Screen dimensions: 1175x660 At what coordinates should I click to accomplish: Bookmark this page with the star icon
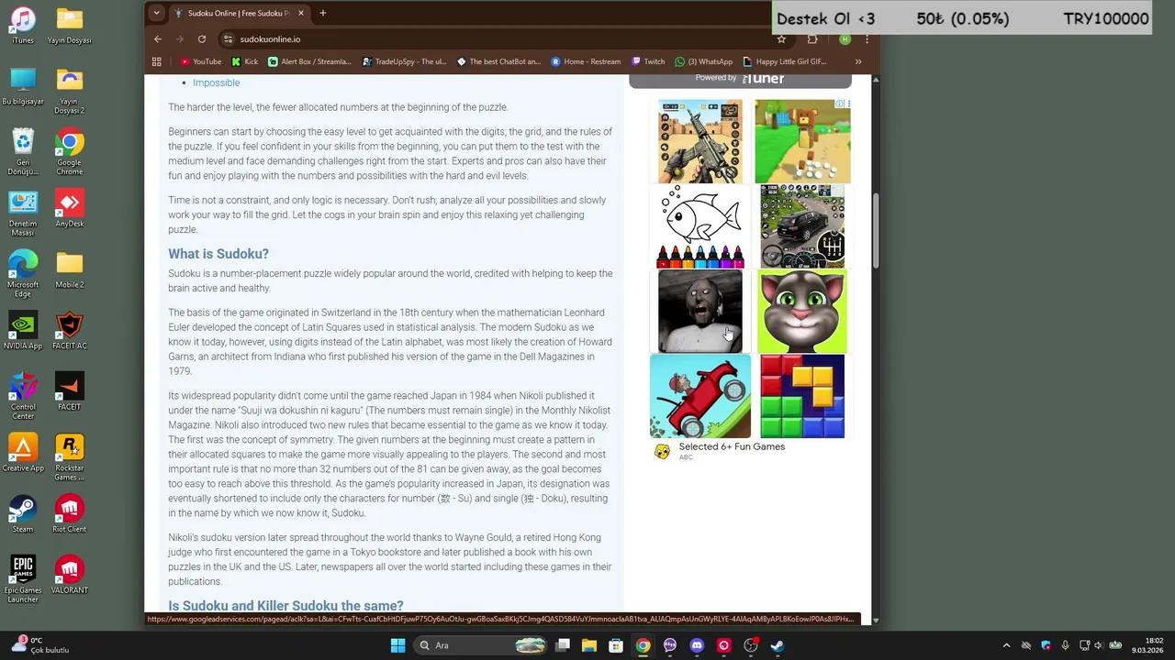point(781,39)
